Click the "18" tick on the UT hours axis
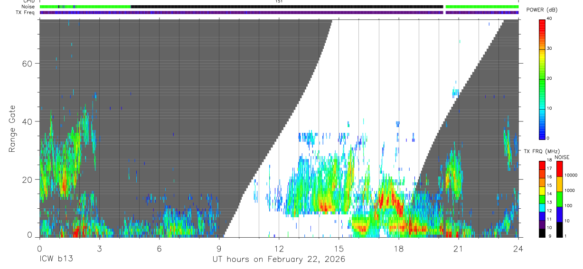The image size is (583, 269). pyautogui.click(x=398, y=249)
